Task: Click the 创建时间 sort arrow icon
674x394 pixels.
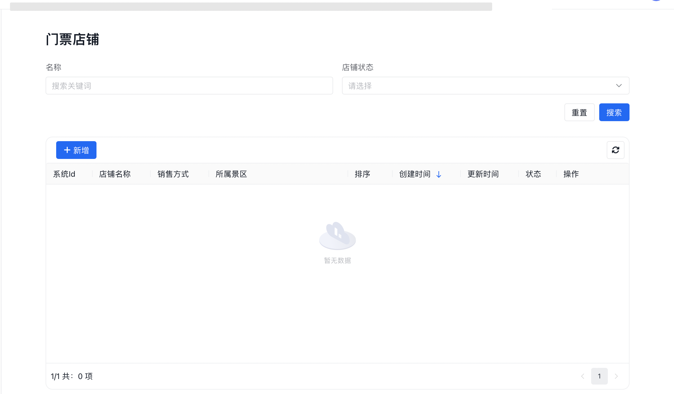Action: (x=439, y=174)
